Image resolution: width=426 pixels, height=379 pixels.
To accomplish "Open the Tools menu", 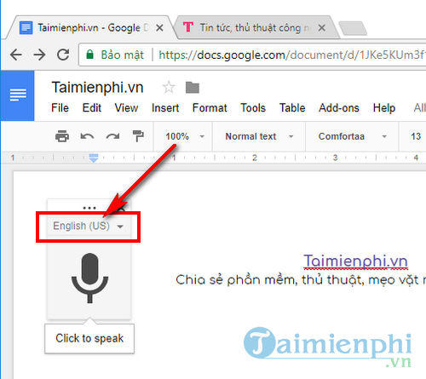I will [253, 108].
